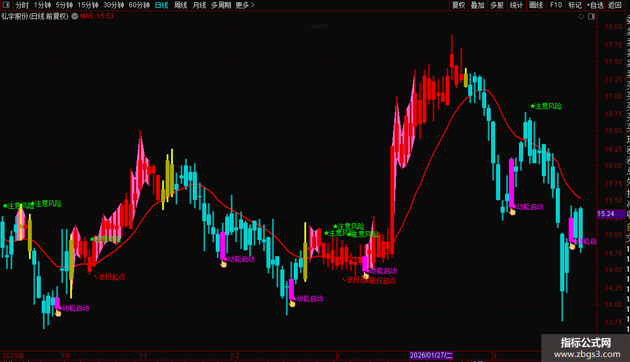The height and width of the screenshot is (362, 630).
Task: Click the 2025年 label on time axis
Action: [x=13, y=355]
